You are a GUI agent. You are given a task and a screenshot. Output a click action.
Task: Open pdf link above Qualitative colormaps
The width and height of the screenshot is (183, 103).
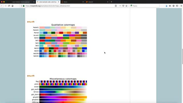pyautogui.click(x=33, y=22)
